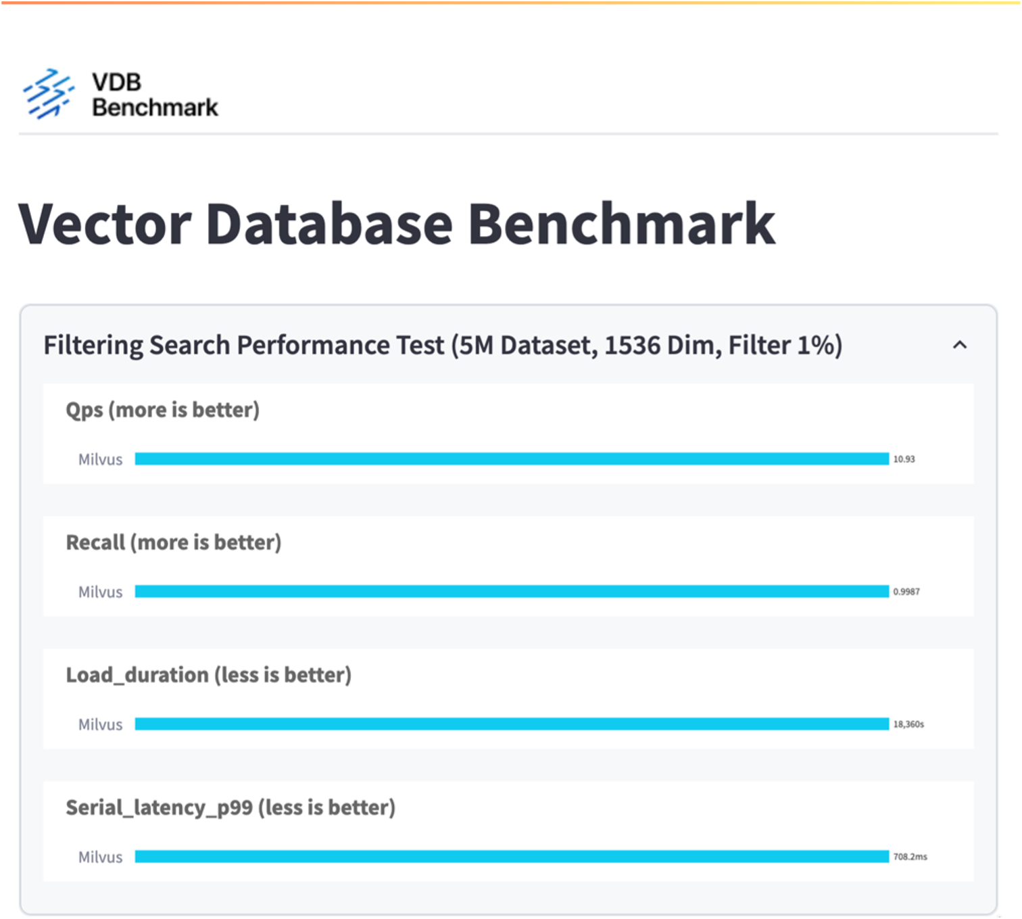Click the Milvus label in Load_duration chart
The image size is (1022, 919).
[101, 725]
